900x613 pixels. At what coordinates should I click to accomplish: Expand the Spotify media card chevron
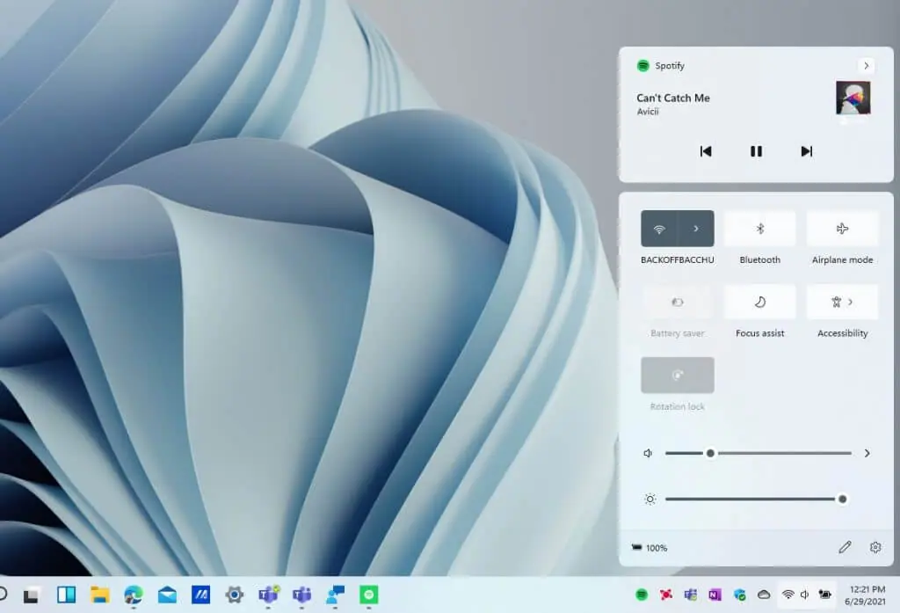(x=866, y=65)
